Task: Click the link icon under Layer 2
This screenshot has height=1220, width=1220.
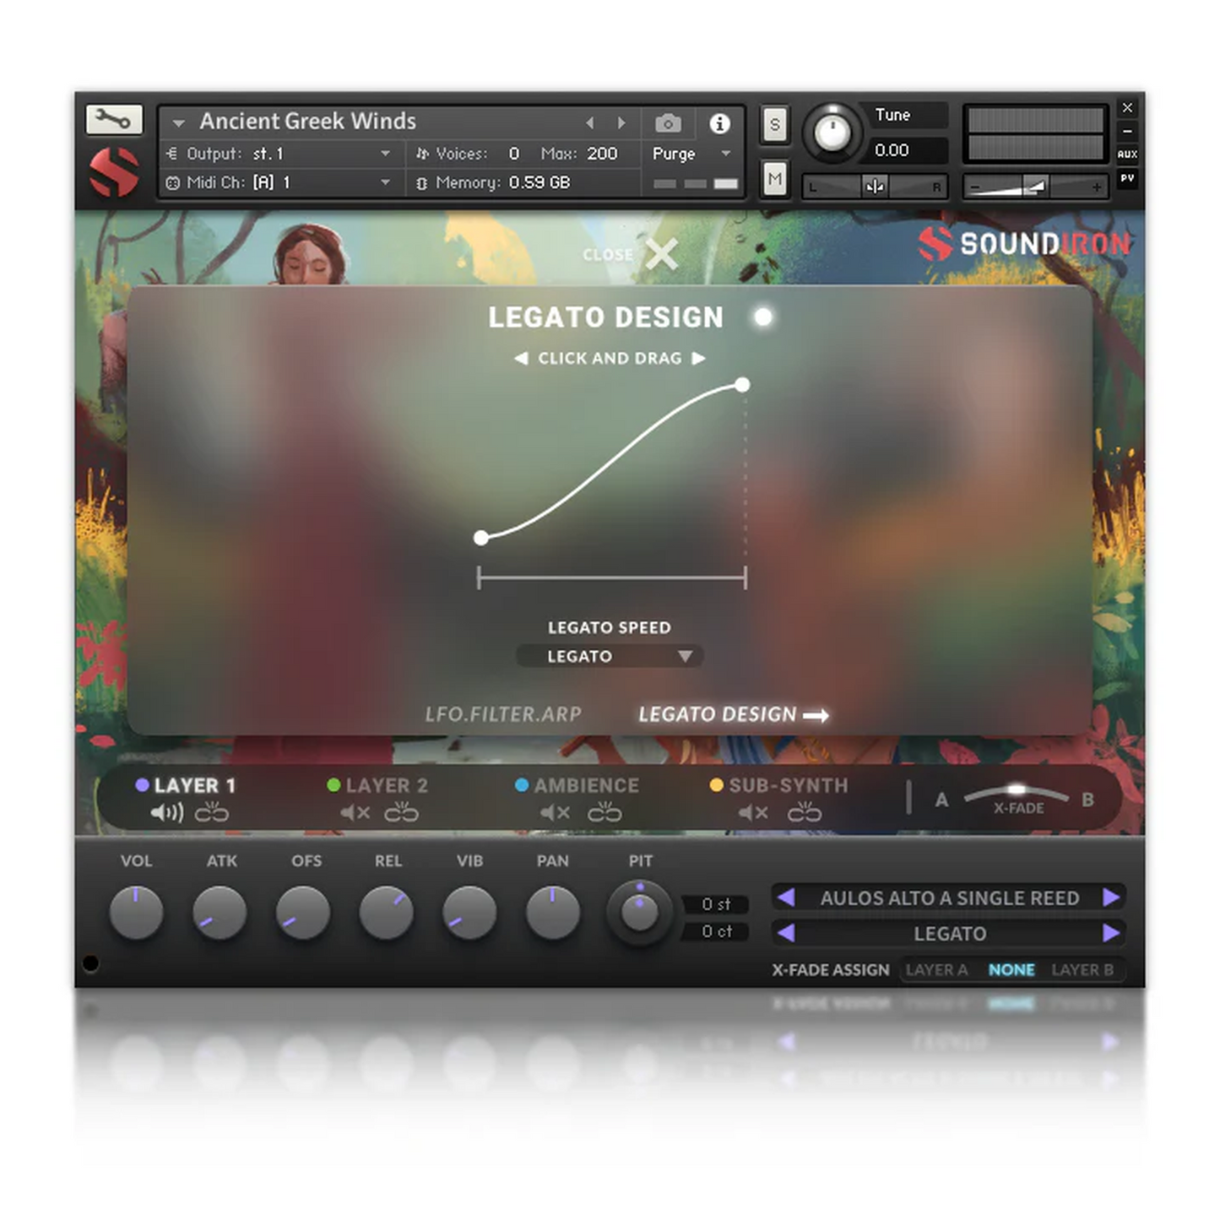Action: click(x=401, y=812)
